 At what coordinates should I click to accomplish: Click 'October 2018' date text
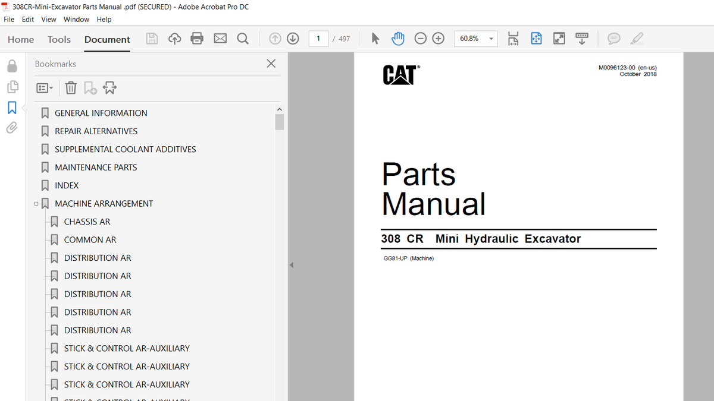(638, 74)
